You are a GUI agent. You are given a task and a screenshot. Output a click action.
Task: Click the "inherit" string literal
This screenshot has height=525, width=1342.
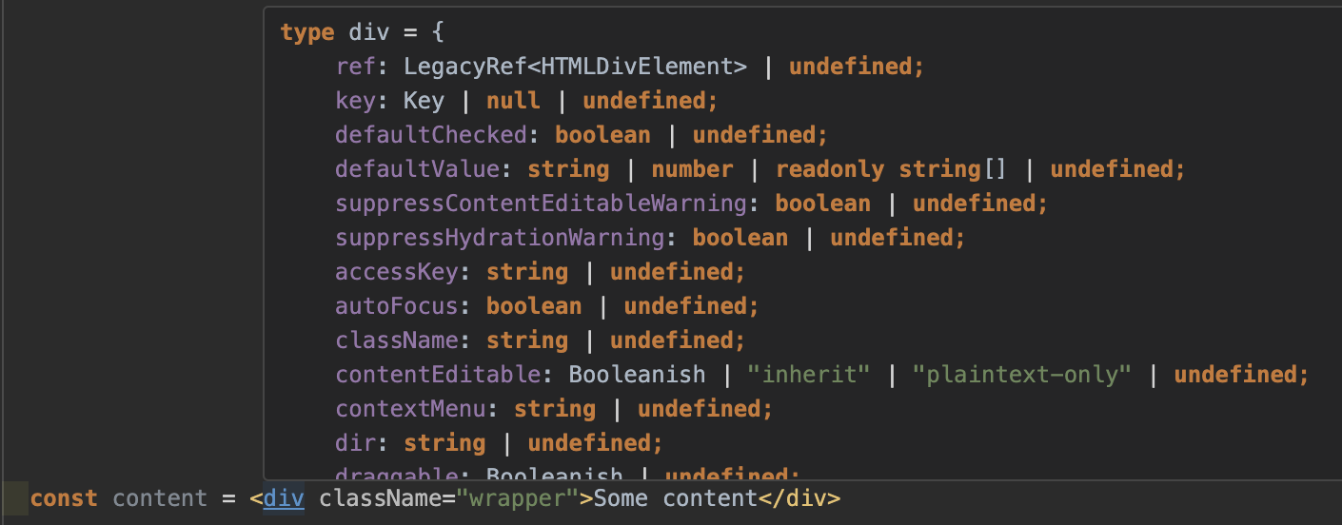coord(809,375)
